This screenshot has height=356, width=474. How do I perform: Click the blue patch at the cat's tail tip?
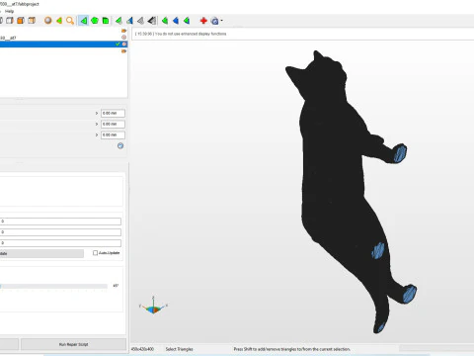(x=381, y=327)
